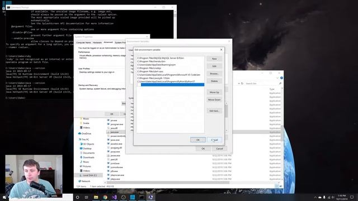Close the Edit environment variable dialog
Screen dimensions: 358x201
click(221, 50)
